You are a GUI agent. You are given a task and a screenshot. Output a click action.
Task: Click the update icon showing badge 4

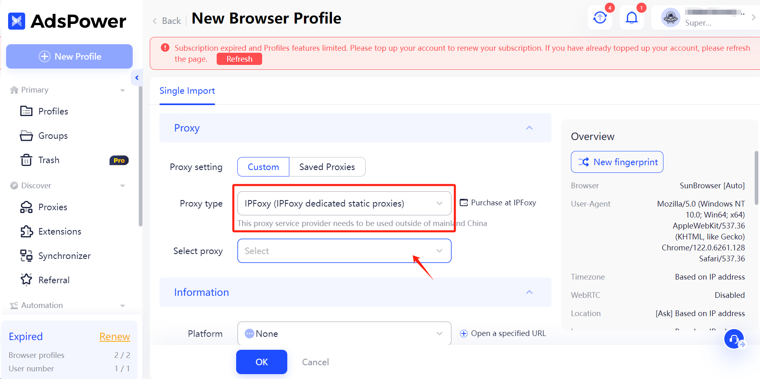tap(600, 17)
